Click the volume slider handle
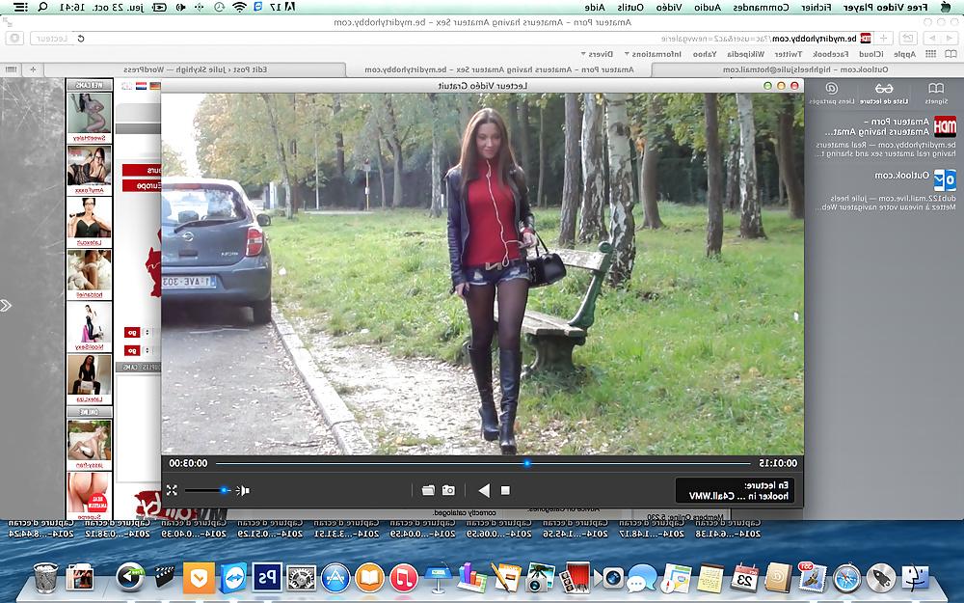This screenshot has height=603, width=964. coord(224,490)
